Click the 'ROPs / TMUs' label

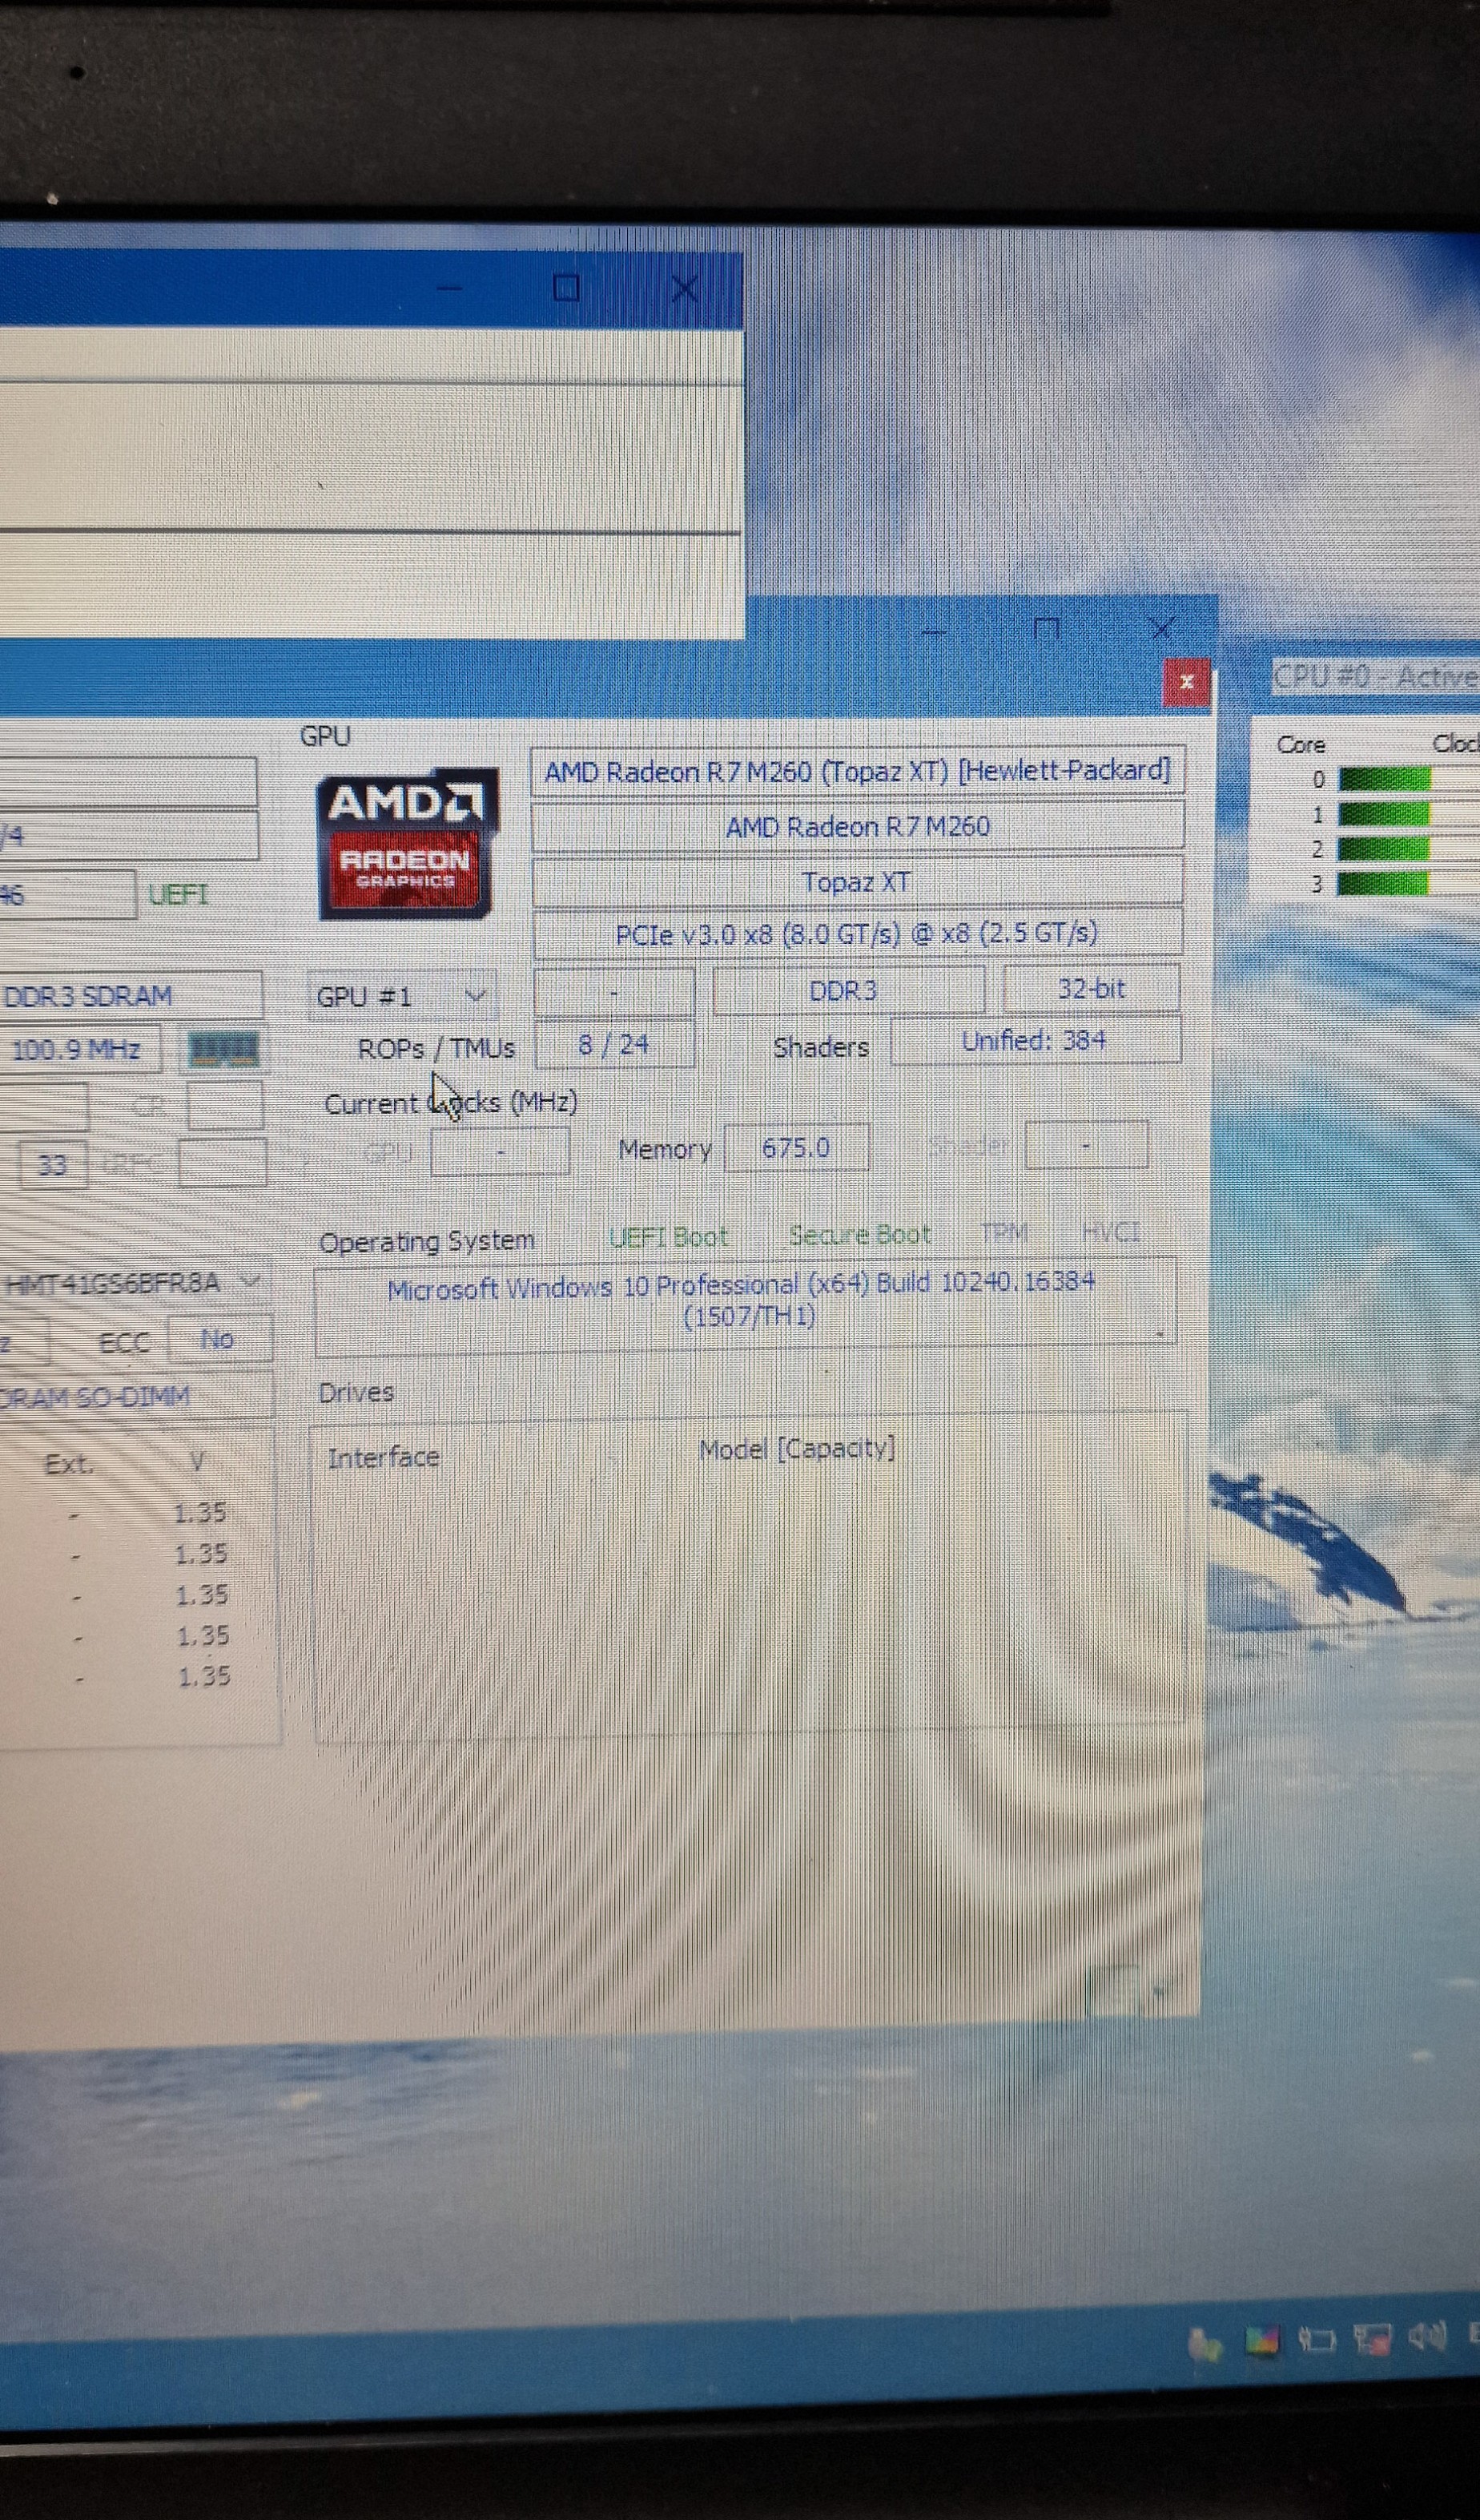click(x=436, y=1048)
